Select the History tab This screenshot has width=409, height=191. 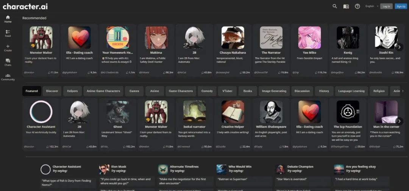[x=324, y=91]
